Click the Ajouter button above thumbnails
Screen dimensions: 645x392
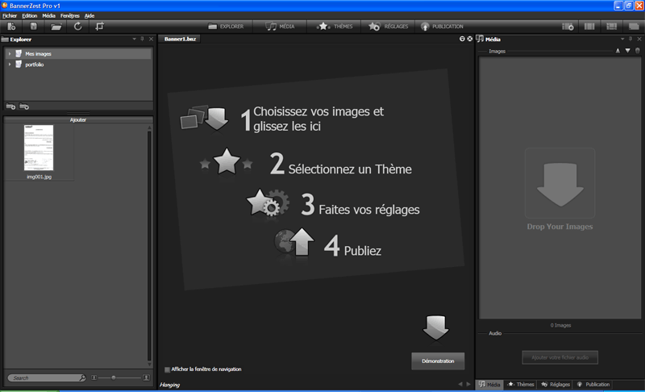78,119
